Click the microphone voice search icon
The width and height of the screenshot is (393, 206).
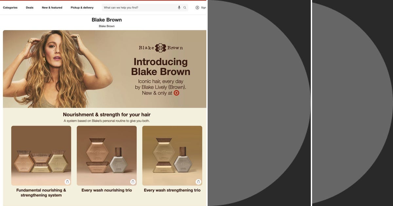tap(179, 8)
